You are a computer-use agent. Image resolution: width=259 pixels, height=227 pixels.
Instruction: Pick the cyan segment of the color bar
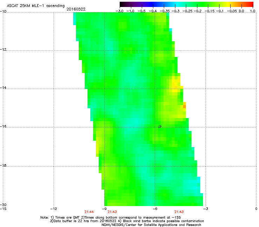coord(177,4)
